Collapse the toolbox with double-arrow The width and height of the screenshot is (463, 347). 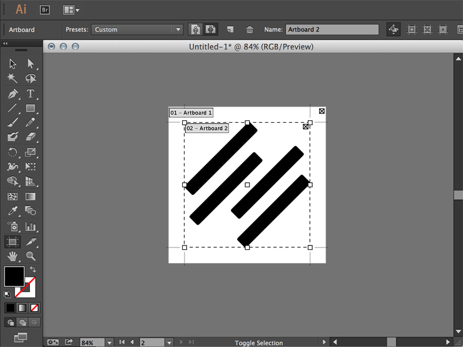(x=5, y=43)
